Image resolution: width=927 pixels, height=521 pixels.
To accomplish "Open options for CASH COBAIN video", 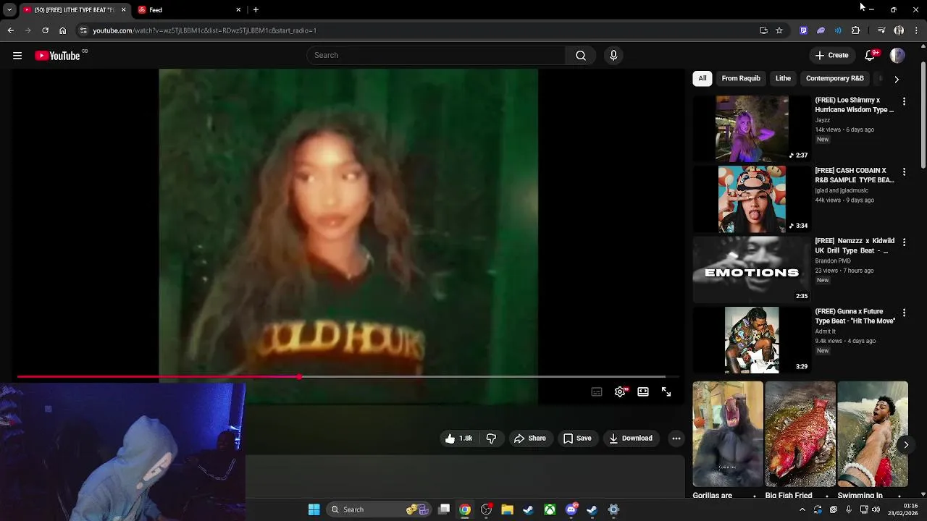I will point(904,171).
